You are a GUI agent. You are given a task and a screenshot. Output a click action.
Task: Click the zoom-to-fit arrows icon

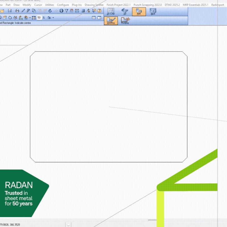(x=34, y=18)
